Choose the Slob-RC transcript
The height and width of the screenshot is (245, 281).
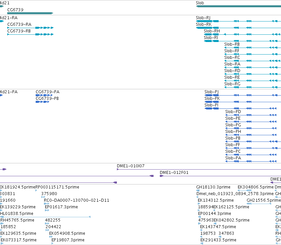coord(232,58)
